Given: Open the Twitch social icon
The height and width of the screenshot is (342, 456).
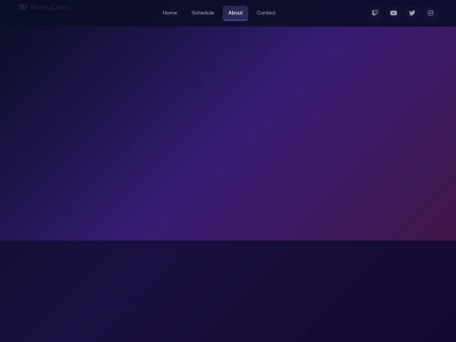Looking at the screenshot, I should coord(375,13).
